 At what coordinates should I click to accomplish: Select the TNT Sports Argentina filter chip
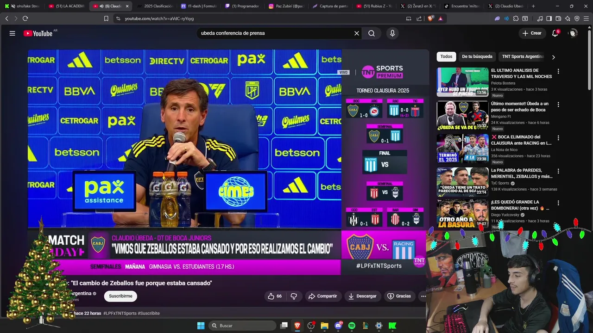[523, 56]
